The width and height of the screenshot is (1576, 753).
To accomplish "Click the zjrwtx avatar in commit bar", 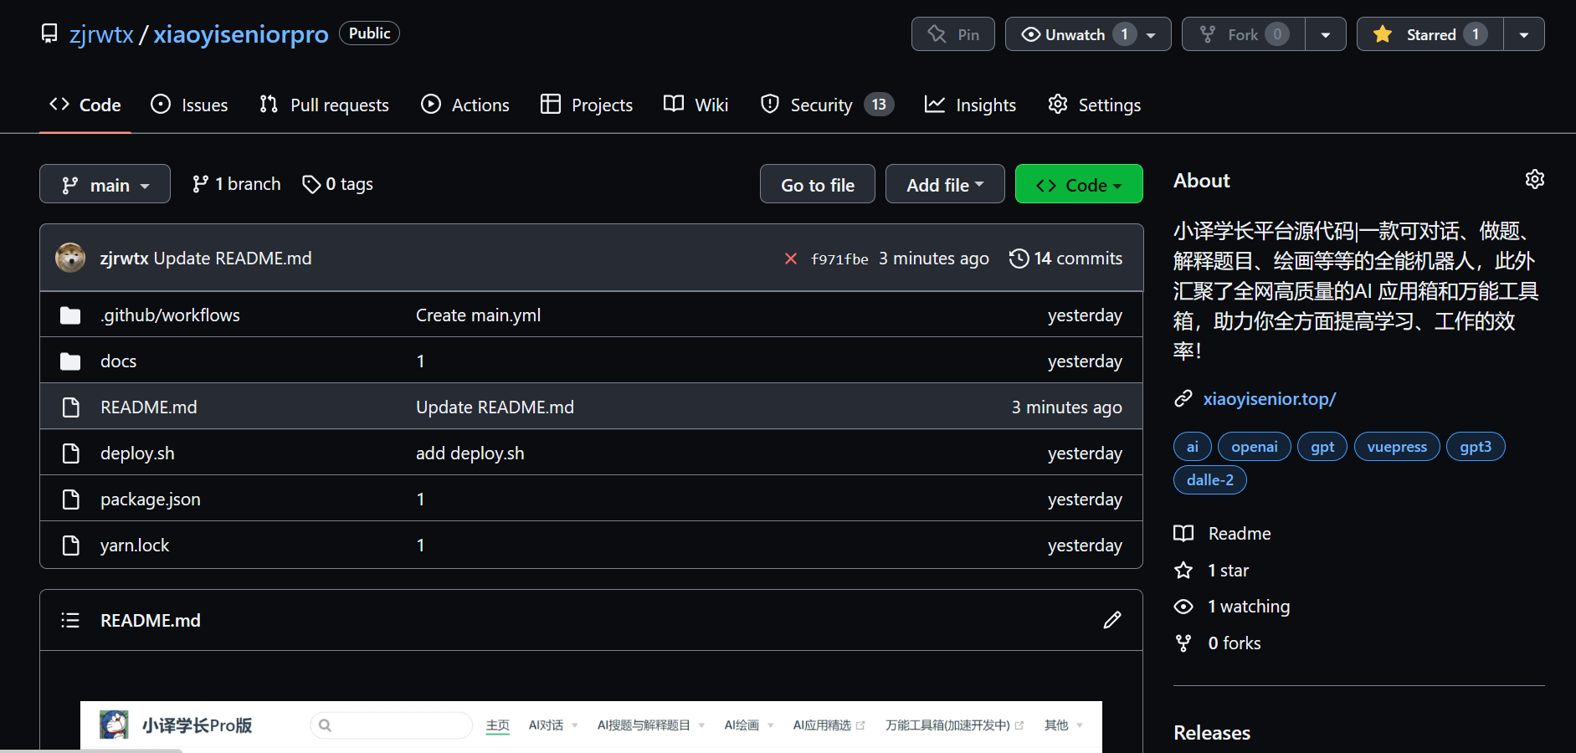I will [x=70, y=258].
